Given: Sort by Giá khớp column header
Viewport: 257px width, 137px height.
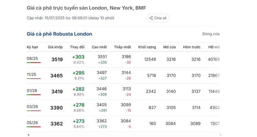Looking at the screenshot, I should [x=55, y=47].
